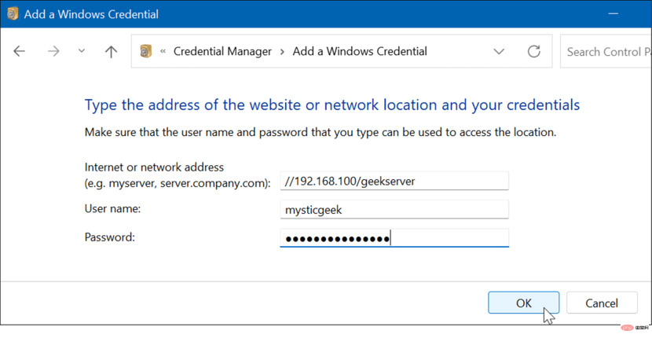
Task: Dismiss with the Cancel button
Action: [602, 303]
